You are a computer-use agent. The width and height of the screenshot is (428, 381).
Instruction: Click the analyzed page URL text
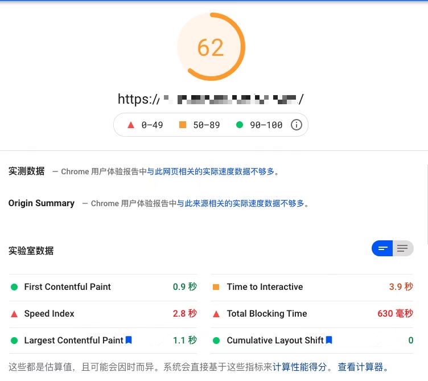(211, 99)
